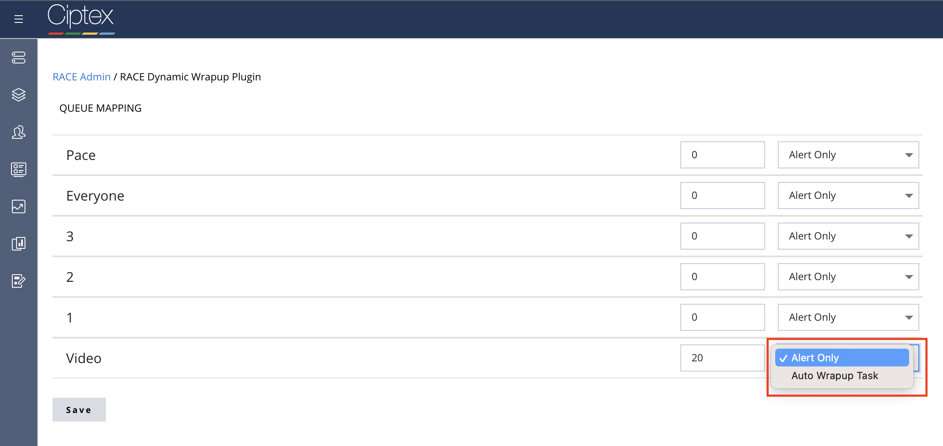
Task: Open the server stack sidebar icon
Action: [x=19, y=58]
